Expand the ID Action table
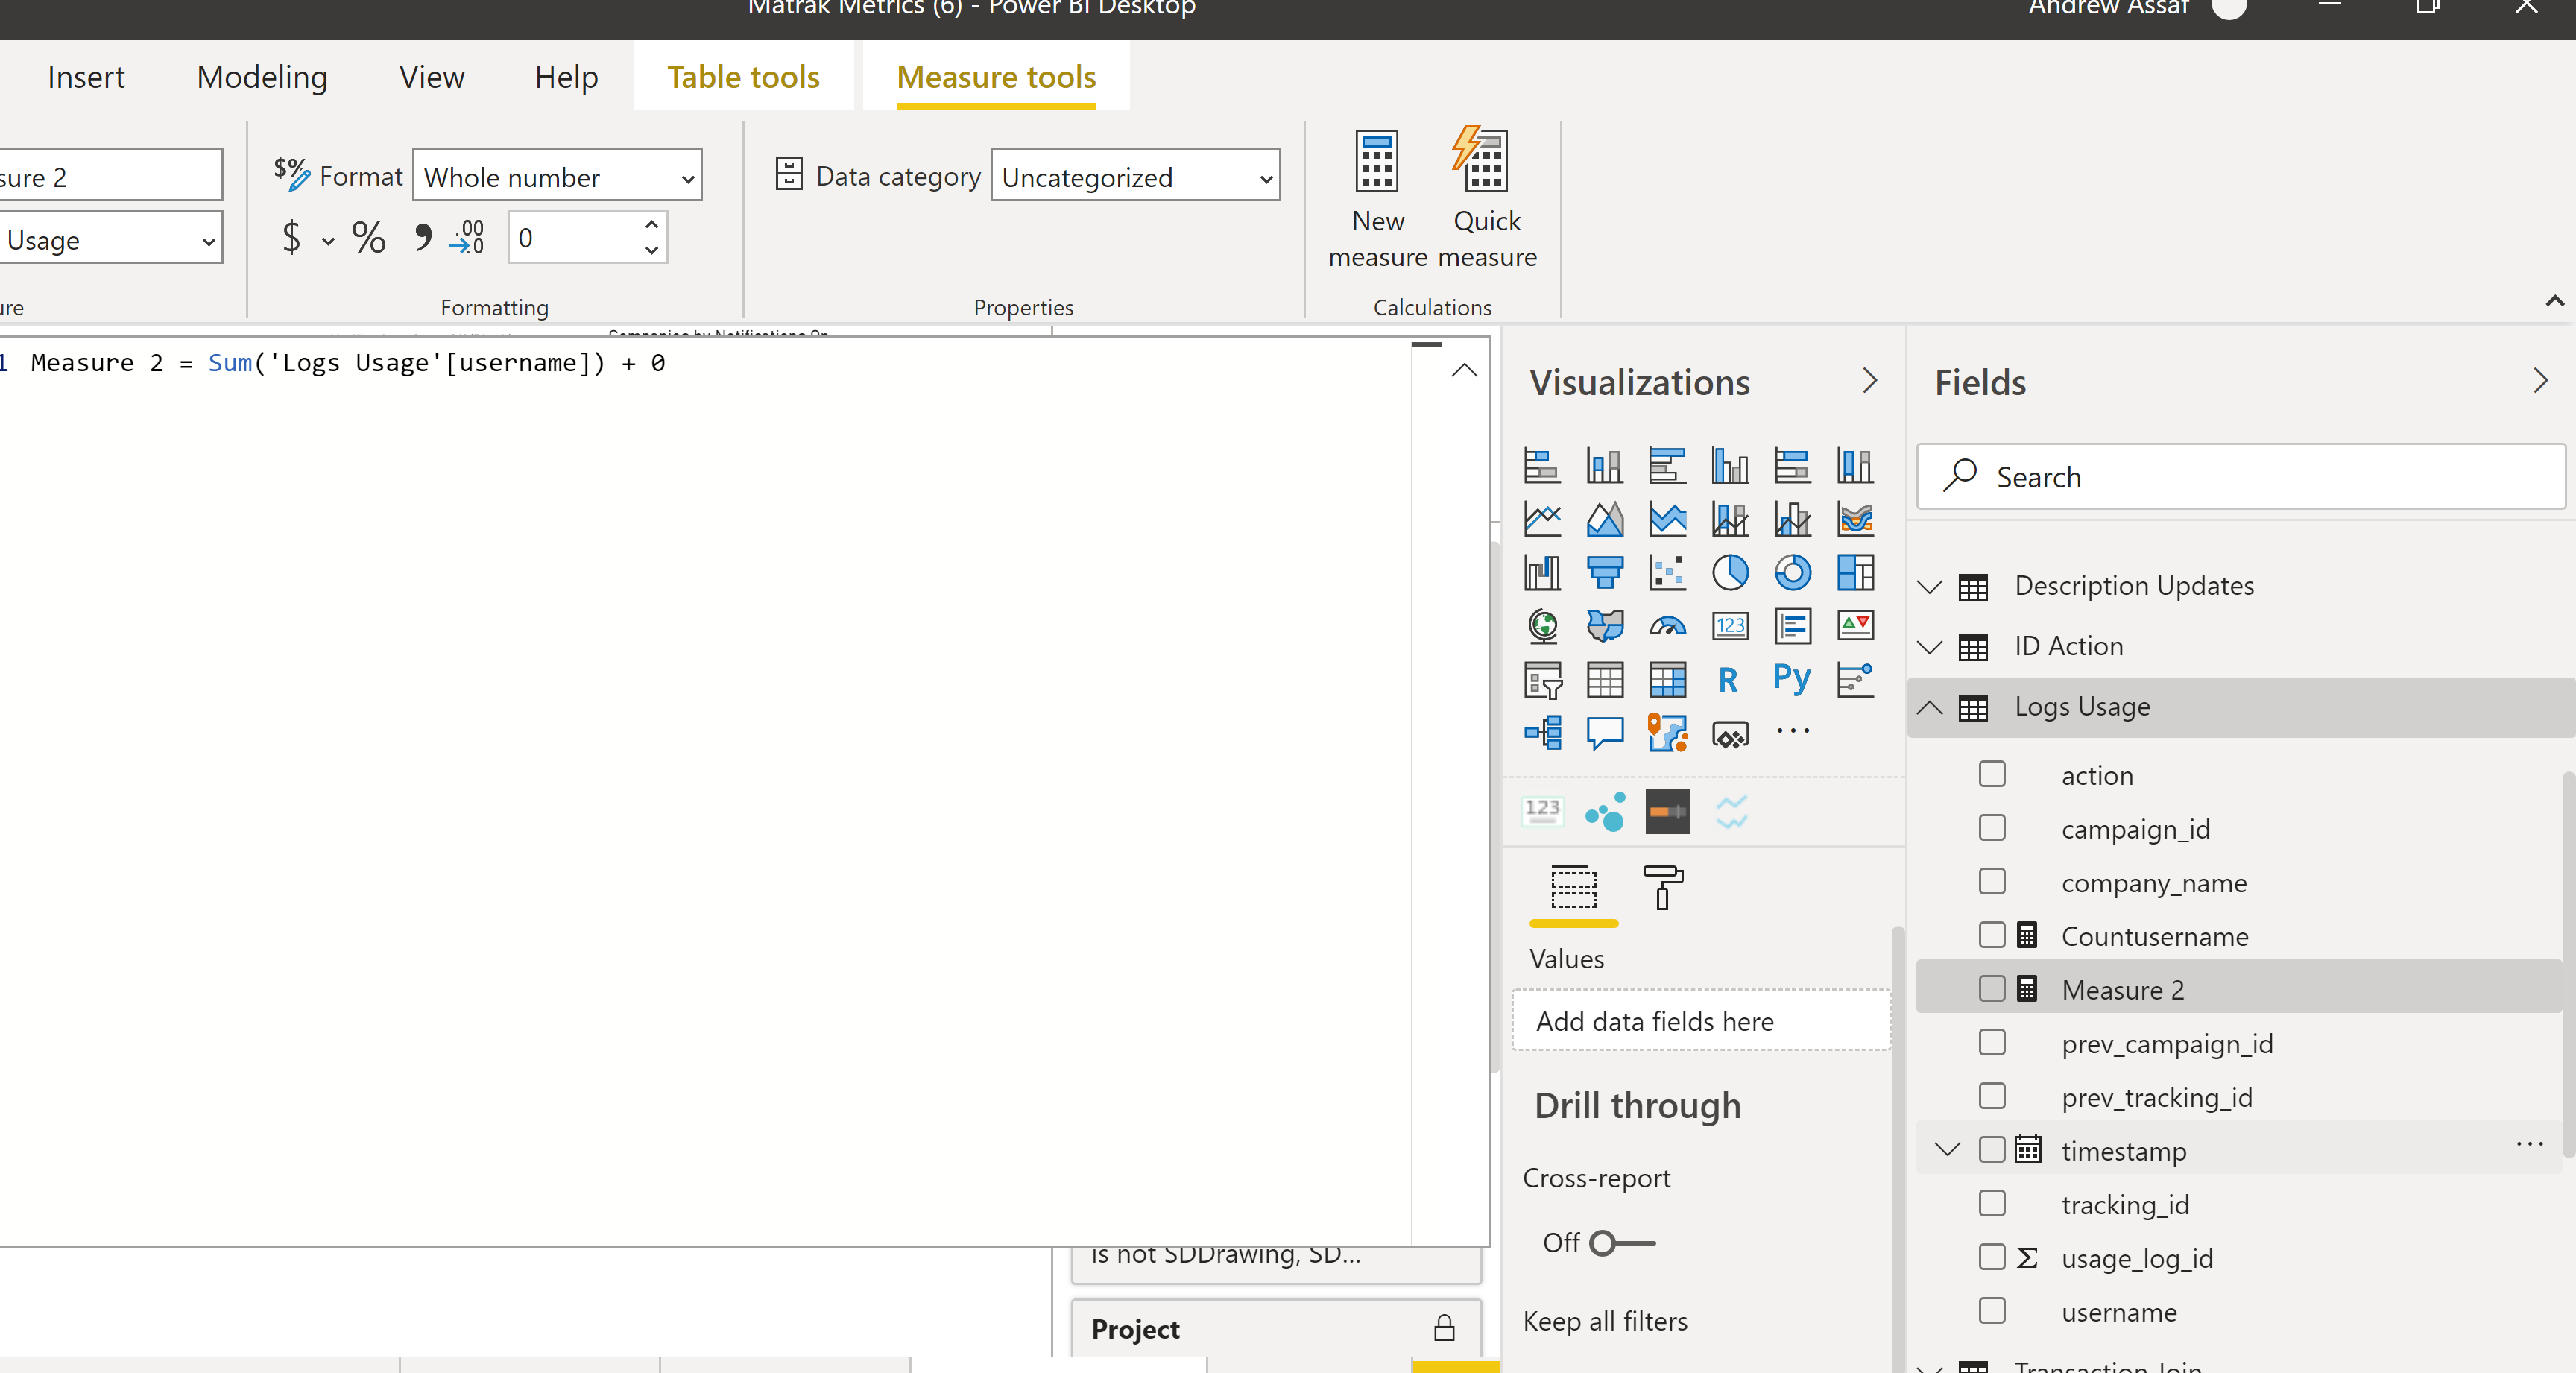Viewport: 2576px width, 1373px height. (1930, 647)
